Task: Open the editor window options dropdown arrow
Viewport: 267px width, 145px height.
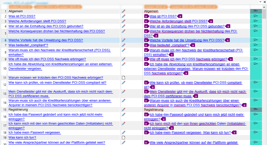Action: tap(260, 2)
